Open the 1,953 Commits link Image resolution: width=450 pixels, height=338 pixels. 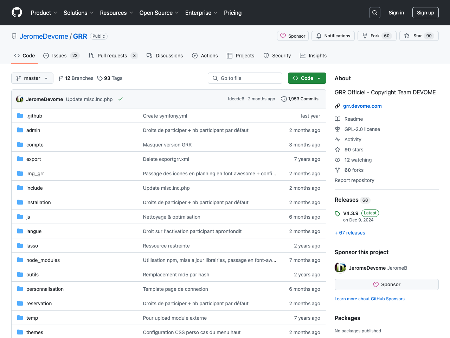pyautogui.click(x=300, y=99)
